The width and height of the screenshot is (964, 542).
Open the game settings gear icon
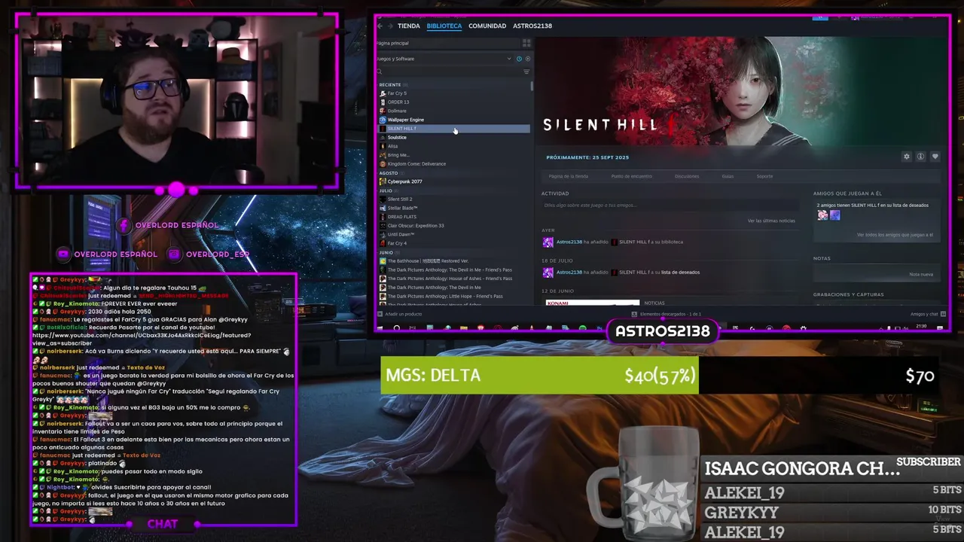pyautogui.click(x=907, y=157)
